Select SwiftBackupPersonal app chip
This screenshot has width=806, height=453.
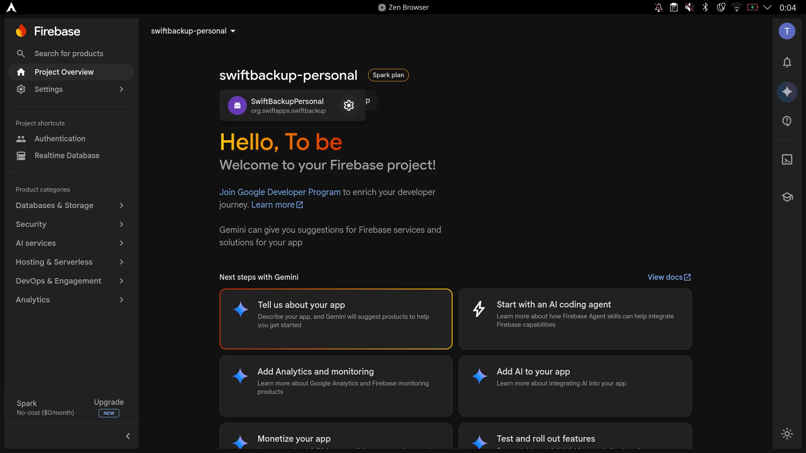click(x=292, y=105)
